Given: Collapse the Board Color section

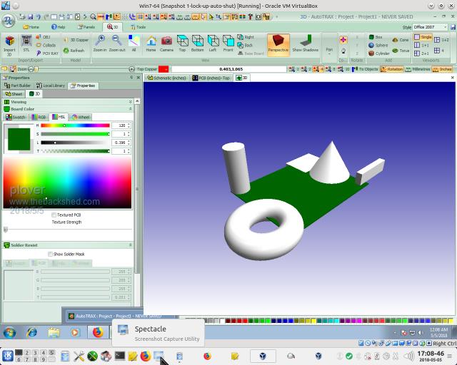Looking at the screenshot, I should pyautogui.click(x=130, y=109).
